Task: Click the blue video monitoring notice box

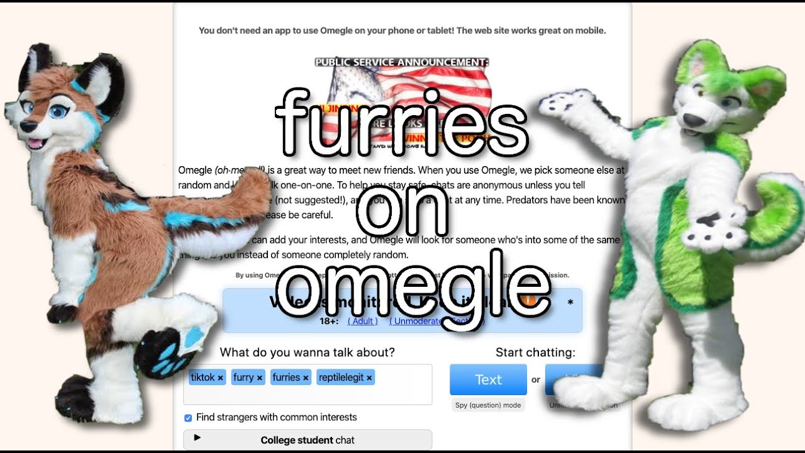Action: (x=402, y=310)
